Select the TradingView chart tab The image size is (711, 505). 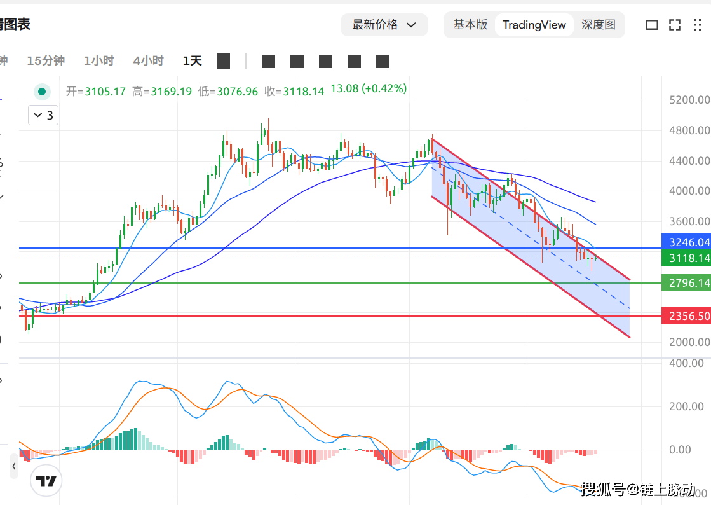[x=534, y=25]
